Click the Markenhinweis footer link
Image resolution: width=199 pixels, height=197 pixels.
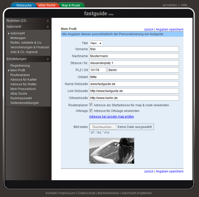[x=108, y=193]
